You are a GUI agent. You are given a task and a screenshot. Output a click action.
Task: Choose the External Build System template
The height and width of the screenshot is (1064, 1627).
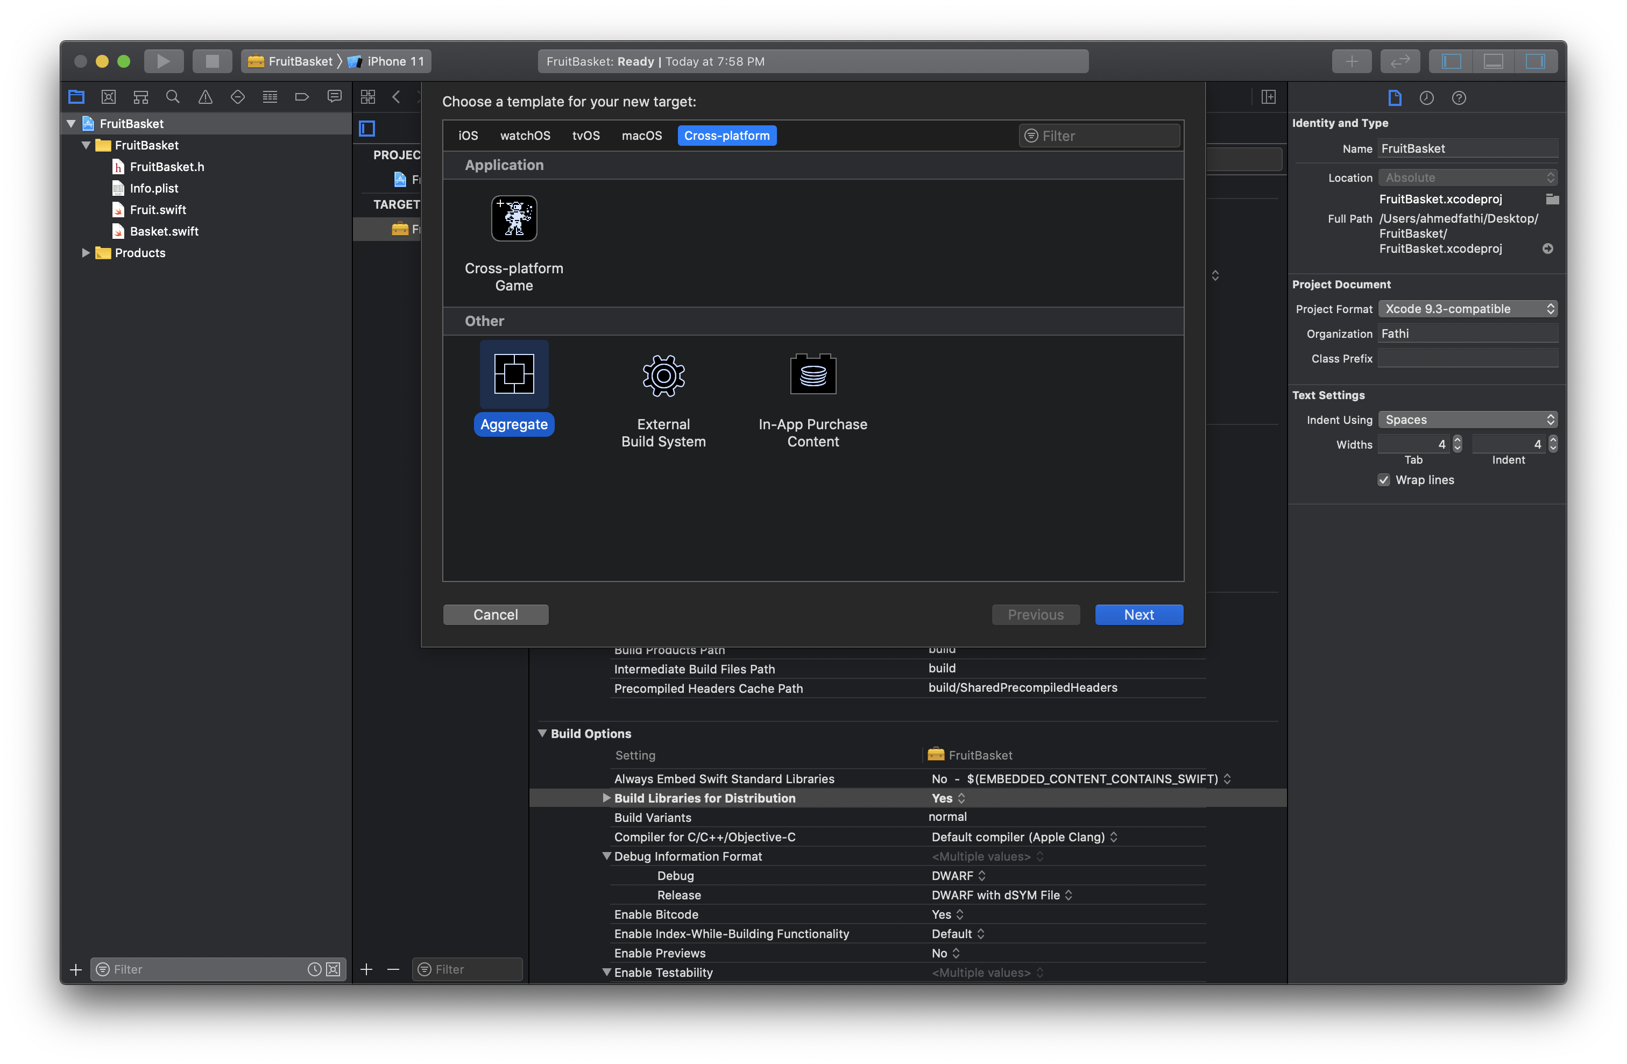(663, 400)
